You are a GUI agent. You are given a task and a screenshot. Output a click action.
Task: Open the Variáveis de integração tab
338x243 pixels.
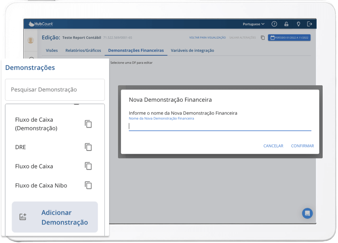193,51
